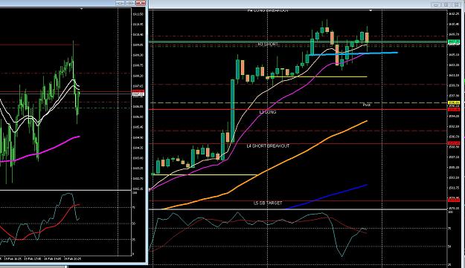Select the yellow pivot price tag, right axis
The height and width of the screenshot is (268, 465).
click(454, 103)
